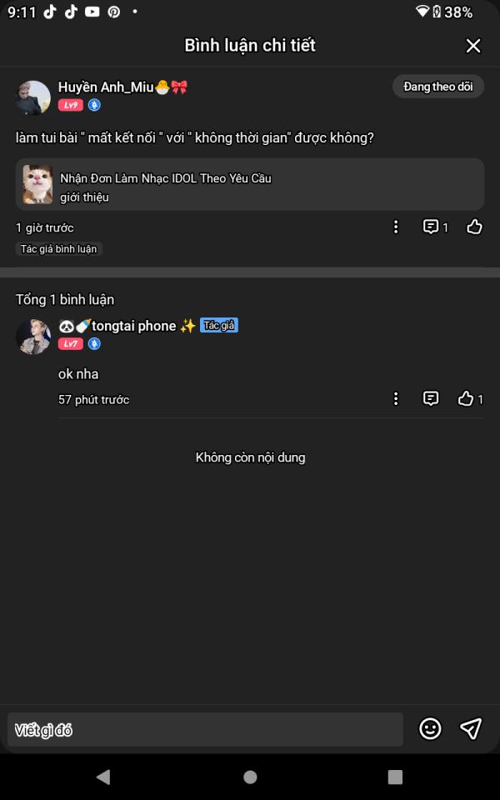500x800 pixels.
Task: Tap the Tác giả author badge
Action: [x=219, y=326]
